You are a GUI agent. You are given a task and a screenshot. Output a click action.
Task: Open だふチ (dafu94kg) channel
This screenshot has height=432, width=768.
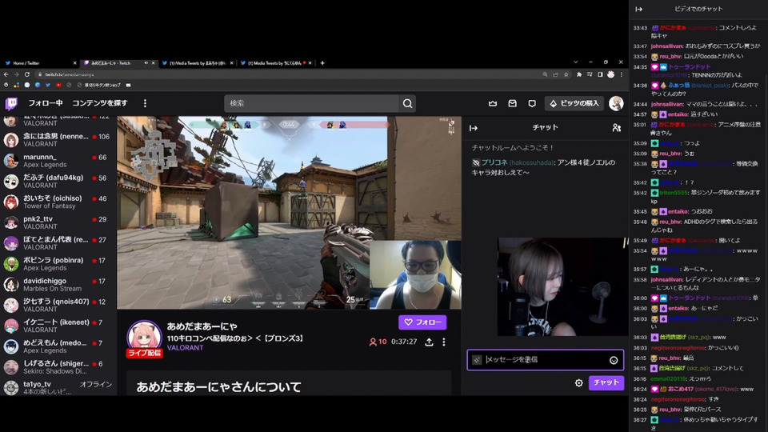(58, 182)
